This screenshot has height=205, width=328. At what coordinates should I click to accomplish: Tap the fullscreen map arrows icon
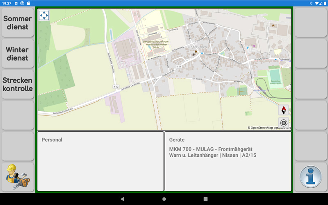click(44, 15)
